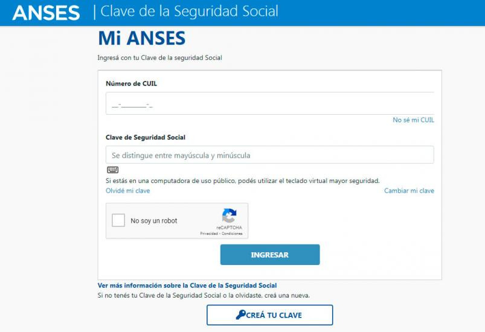This screenshot has width=485, height=332.
Task: Click the No soy un robot label
Action: pyautogui.click(x=154, y=221)
